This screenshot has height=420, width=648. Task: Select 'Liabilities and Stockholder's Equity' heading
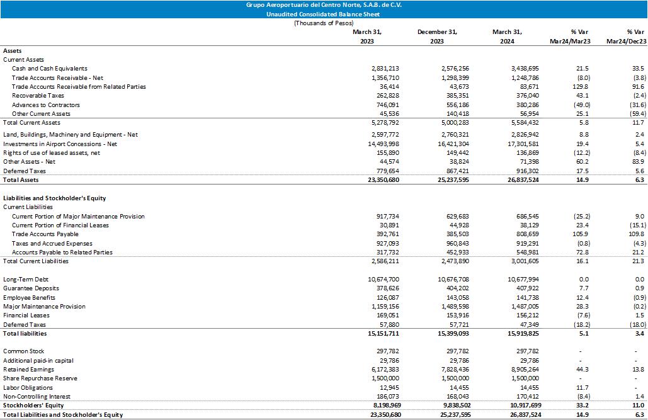pyautogui.click(x=55, y=198)
